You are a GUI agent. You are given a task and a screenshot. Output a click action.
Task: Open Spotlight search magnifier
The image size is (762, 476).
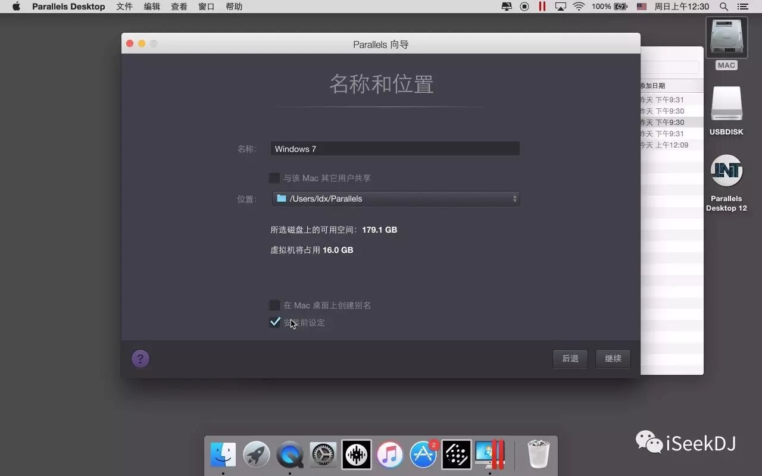pos(724,7)
